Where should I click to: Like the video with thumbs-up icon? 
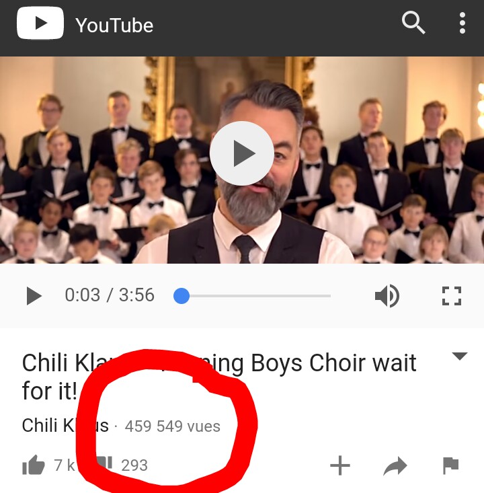34,465
